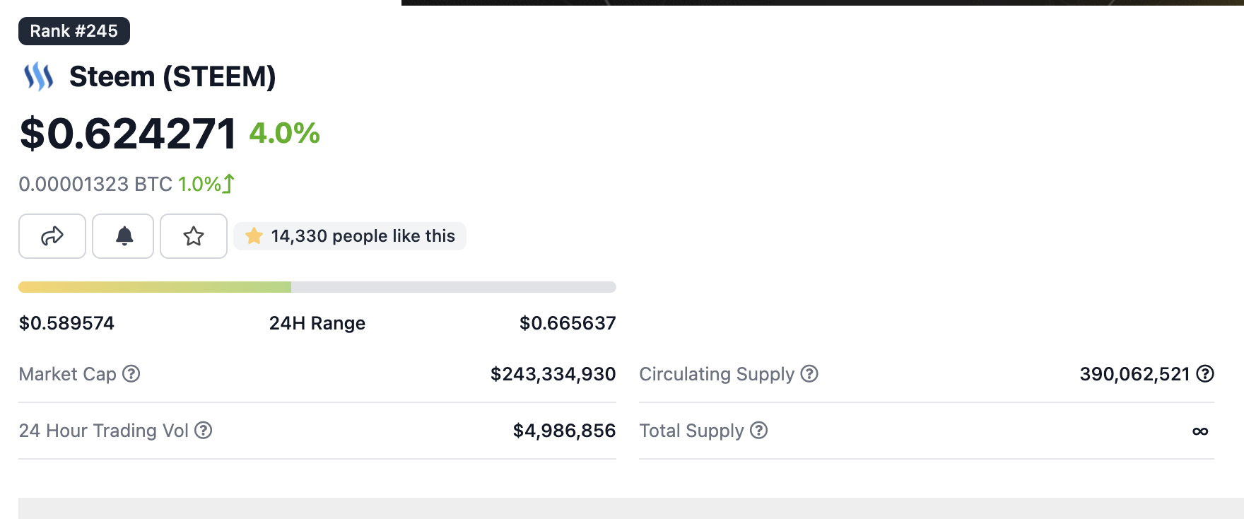The width and height of the screenshot is (1244, 519).
Task: Click the 0.00001323 BTC price text
Action: 95,184
